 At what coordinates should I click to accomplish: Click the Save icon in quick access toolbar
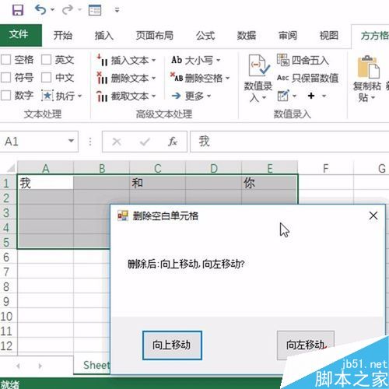tap(18, 10)
